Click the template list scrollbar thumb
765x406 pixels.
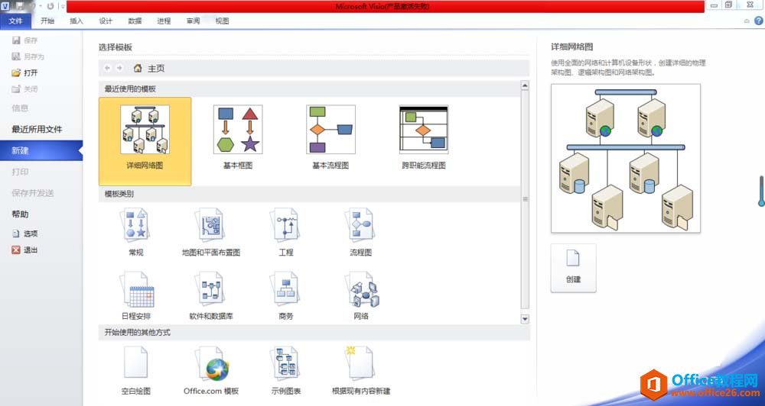[525, 199]
